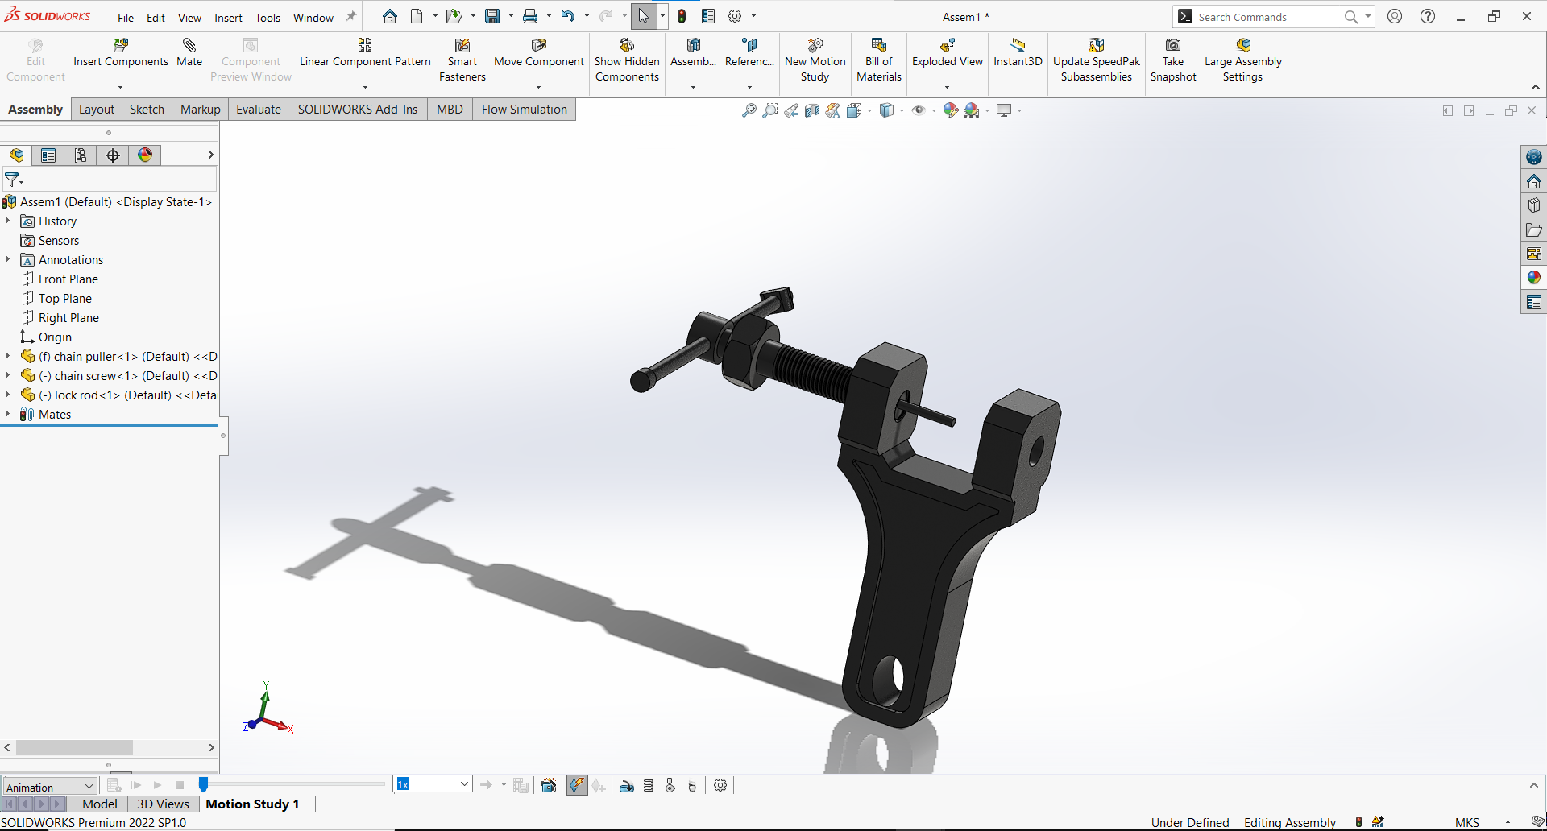Image resolution: width=1547 pixels, height=831 pixels.
Task: Click Show Hidden Components
Action: tap(627, 60)
